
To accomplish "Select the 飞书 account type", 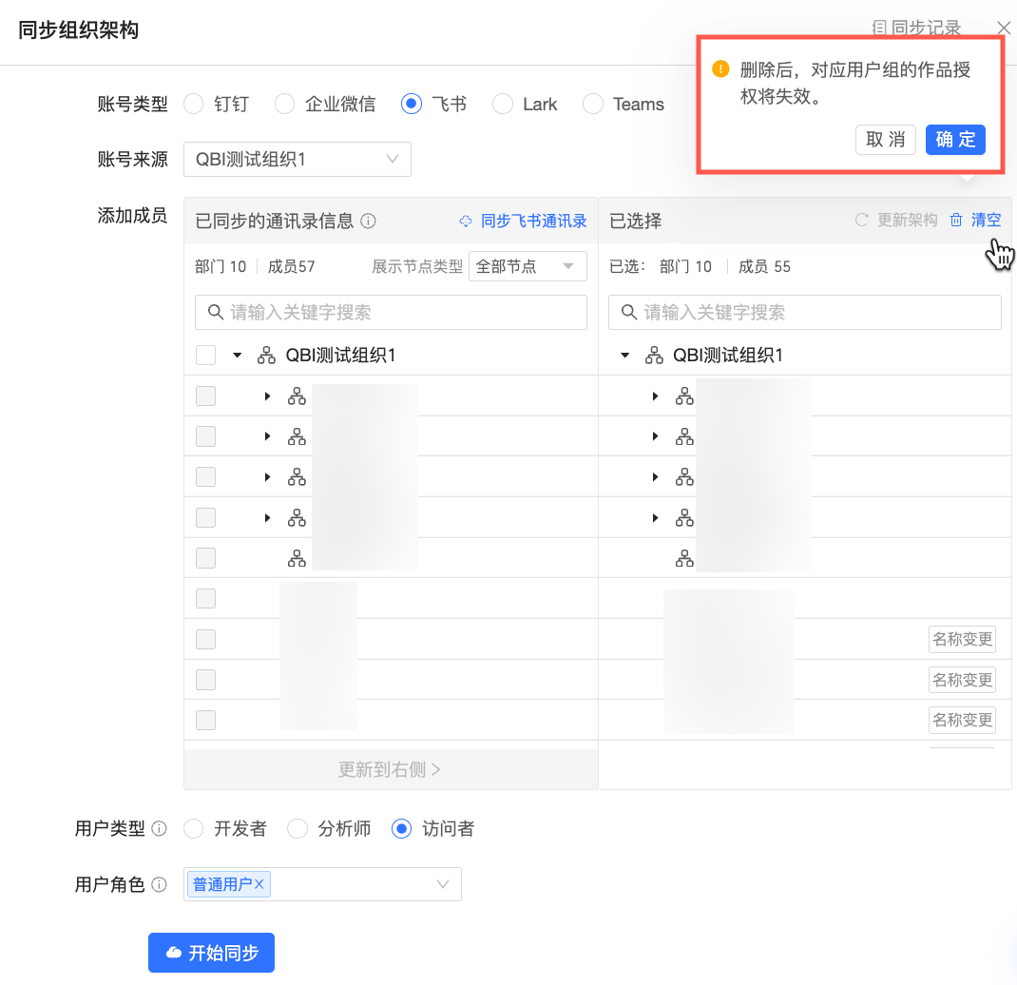I will pyautogui.click(x=412, y=104).
